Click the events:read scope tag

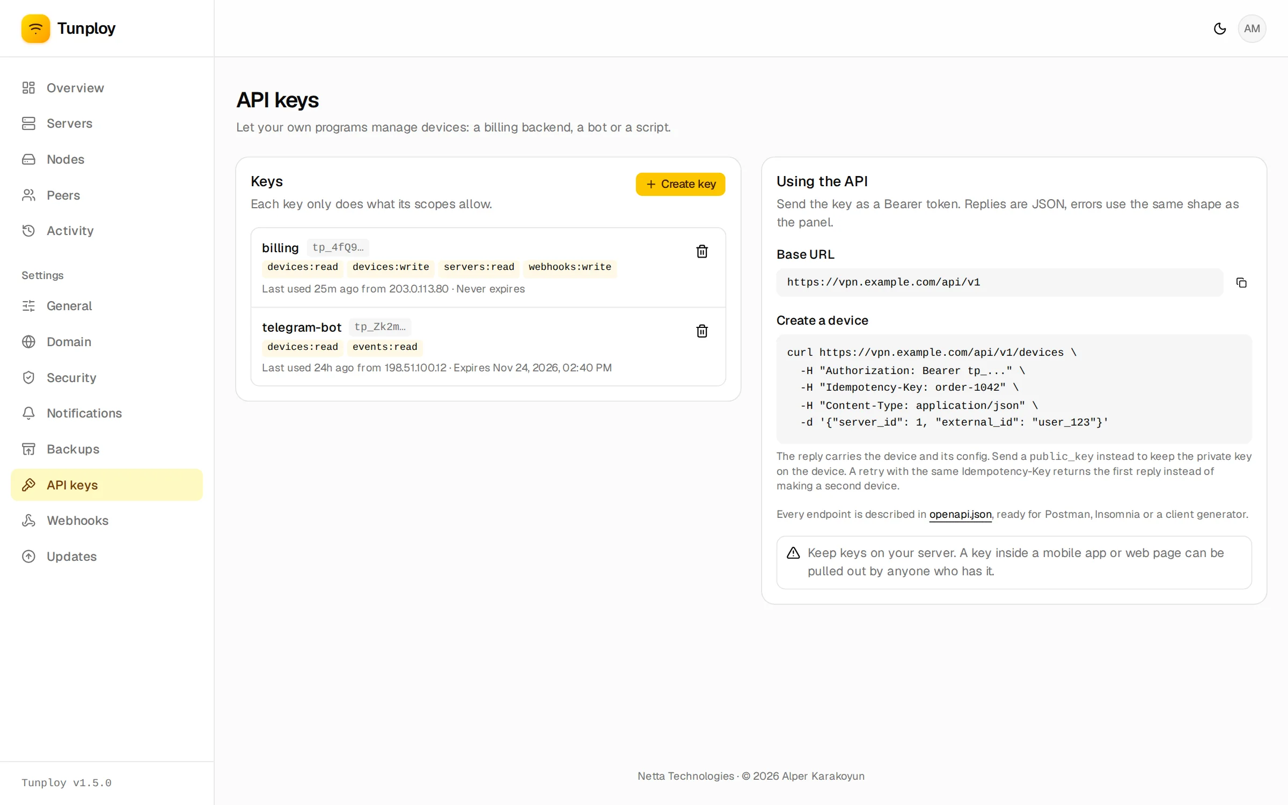(x=385, y=347)
